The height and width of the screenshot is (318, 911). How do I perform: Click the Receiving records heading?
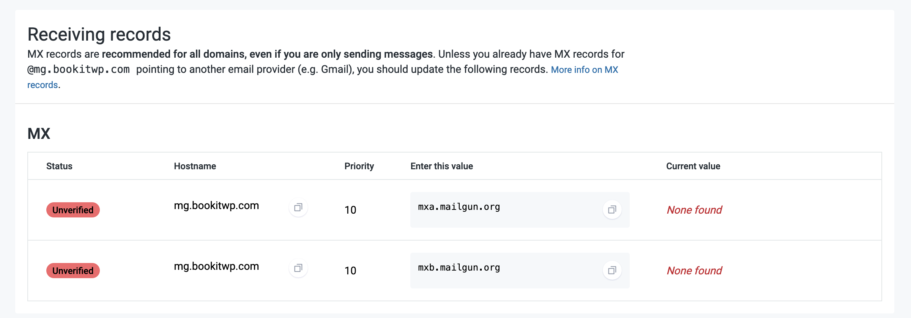click(x=99, y=35)
